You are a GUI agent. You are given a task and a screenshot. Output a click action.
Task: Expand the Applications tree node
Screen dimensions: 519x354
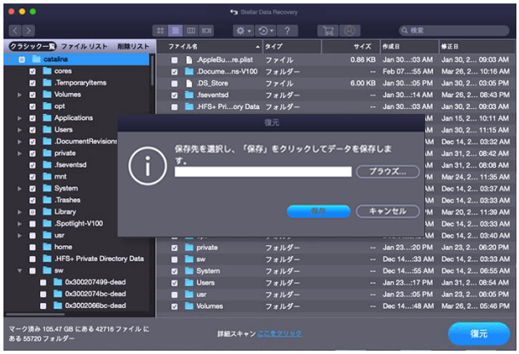[x=20, y=118]
